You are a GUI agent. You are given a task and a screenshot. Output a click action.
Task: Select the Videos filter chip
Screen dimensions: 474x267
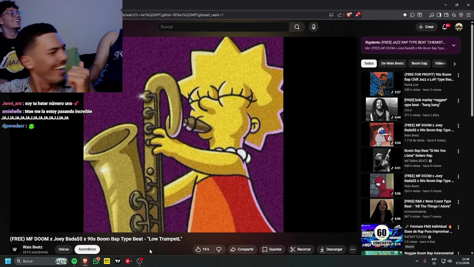(x=440, y=63)
